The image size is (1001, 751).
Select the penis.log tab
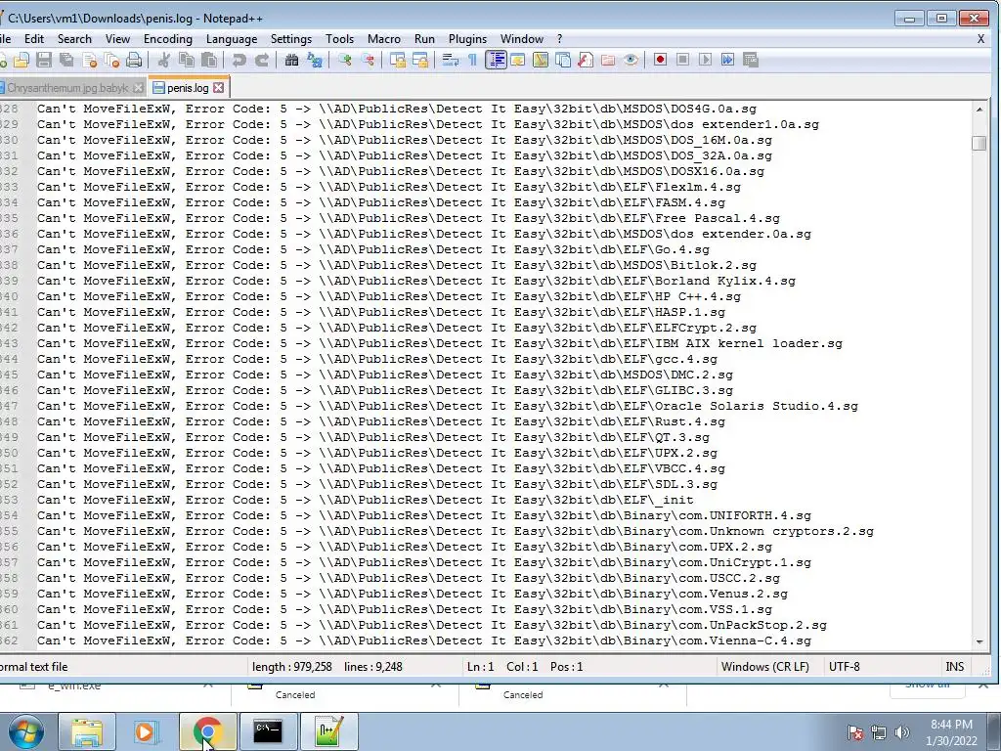pos(188,87)
